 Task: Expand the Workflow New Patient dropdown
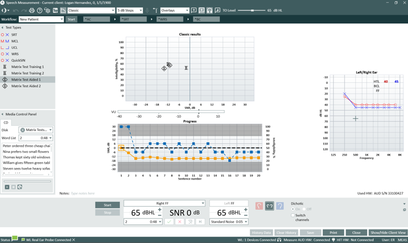click(x=41, y=19)
